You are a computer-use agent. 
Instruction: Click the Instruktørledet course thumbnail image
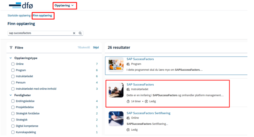(x=116, y=90)
